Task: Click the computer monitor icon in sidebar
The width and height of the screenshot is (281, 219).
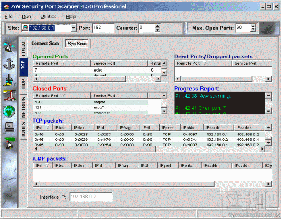Action: [x=8, y=127]
